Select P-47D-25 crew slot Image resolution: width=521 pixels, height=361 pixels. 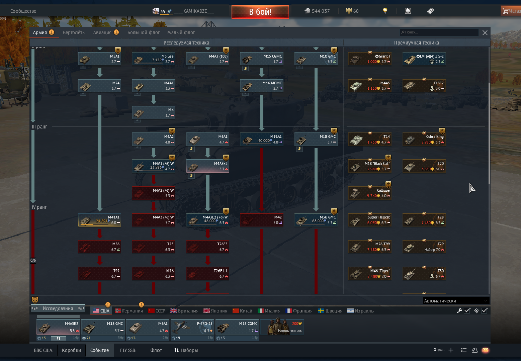click(x=192, y=327)
